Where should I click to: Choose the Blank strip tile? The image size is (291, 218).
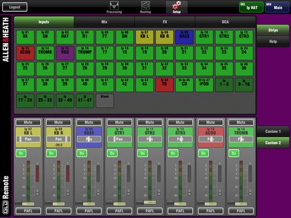(105, 101)
